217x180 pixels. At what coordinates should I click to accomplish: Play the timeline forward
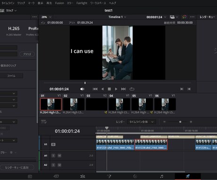(x=116, y=89)
